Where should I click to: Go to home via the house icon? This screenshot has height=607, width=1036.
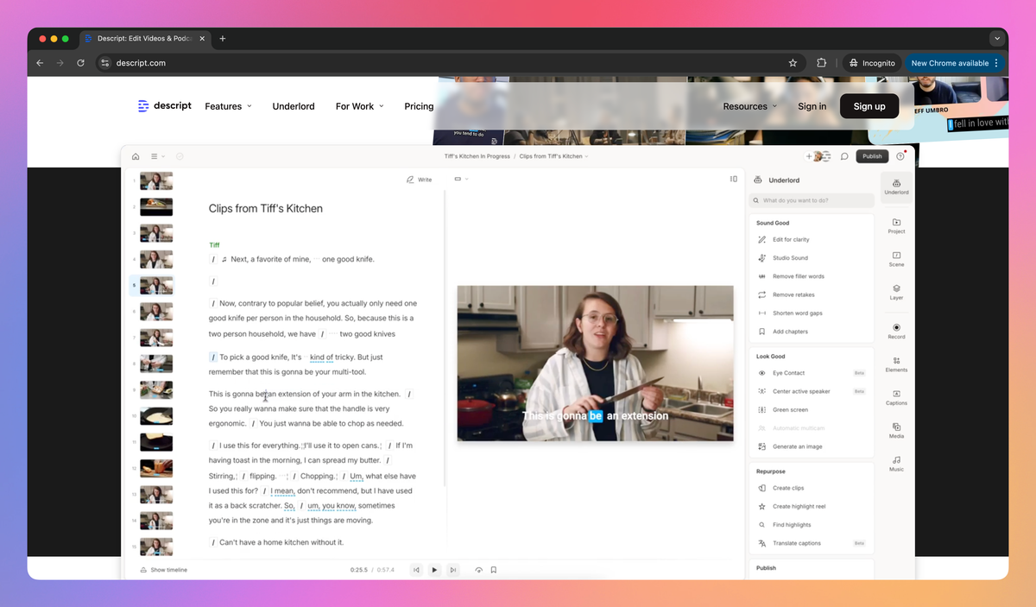pyautogui.click(x=136, y=156)
